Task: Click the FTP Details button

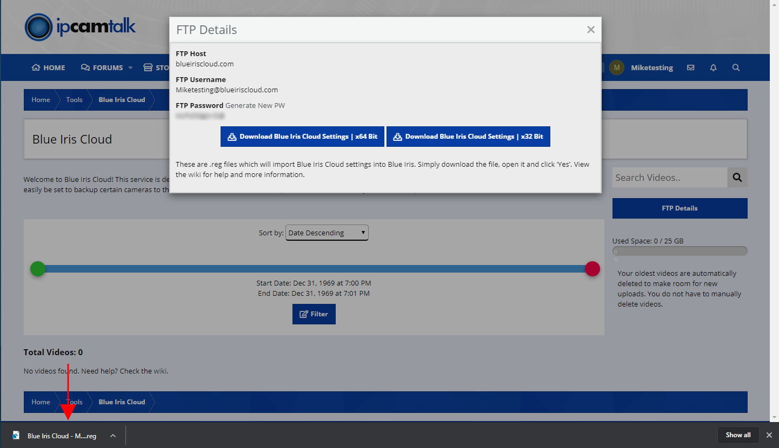Action: (680, 208)
